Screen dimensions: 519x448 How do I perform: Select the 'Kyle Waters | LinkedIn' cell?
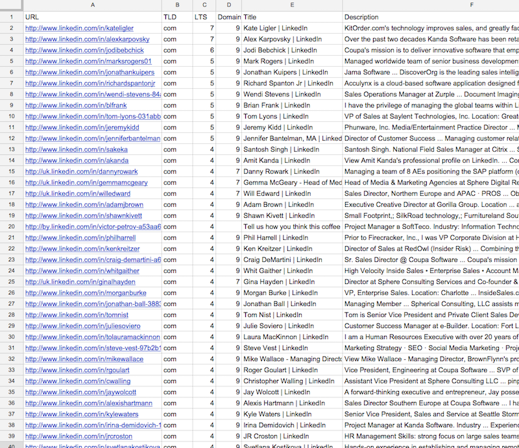tap(293, 414)
